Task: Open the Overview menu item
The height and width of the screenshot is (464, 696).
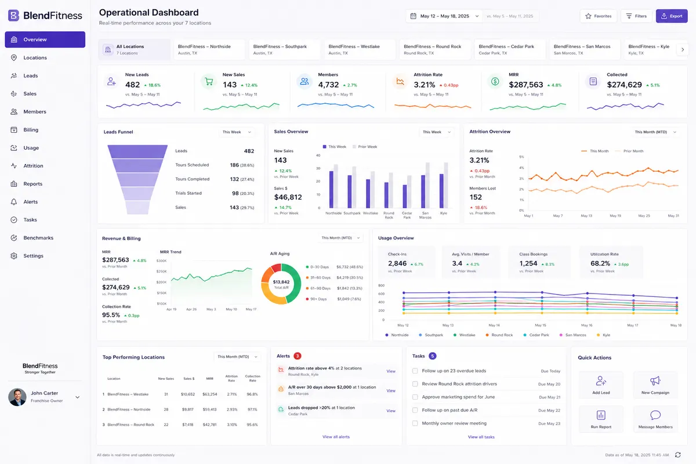Action: (45, 39)
